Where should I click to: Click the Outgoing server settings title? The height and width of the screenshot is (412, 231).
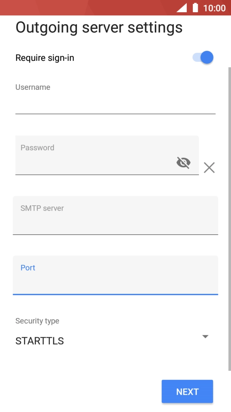coord(99,28)
